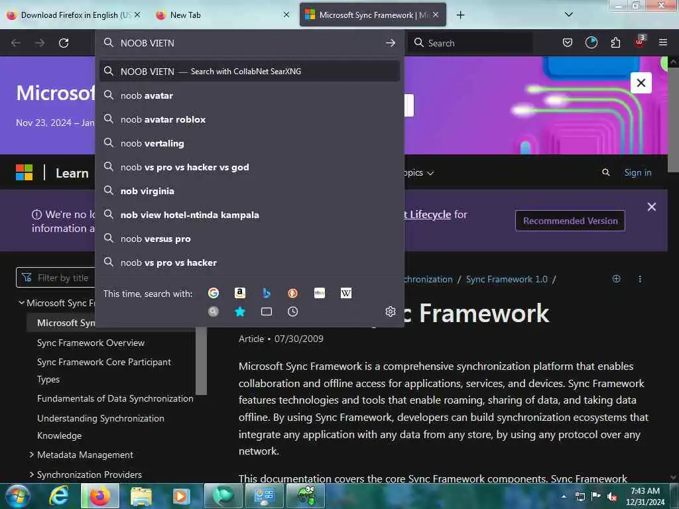
Task: Open Understanding Synchronization Knowledge item
Action: (101, 427)
